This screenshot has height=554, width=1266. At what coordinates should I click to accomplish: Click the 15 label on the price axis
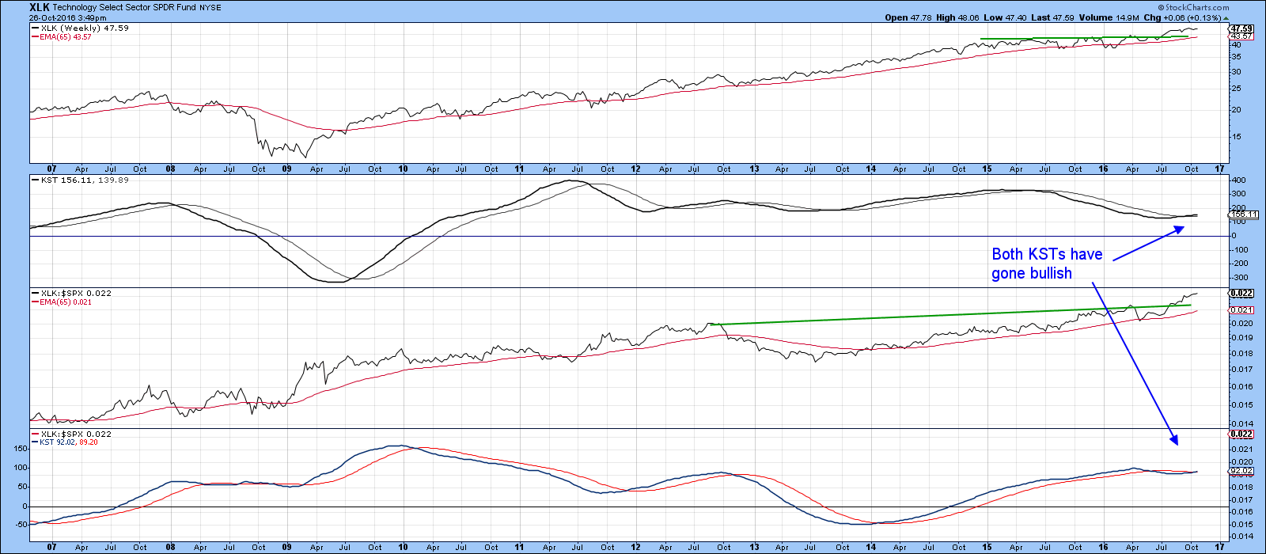click(1236, 136)
